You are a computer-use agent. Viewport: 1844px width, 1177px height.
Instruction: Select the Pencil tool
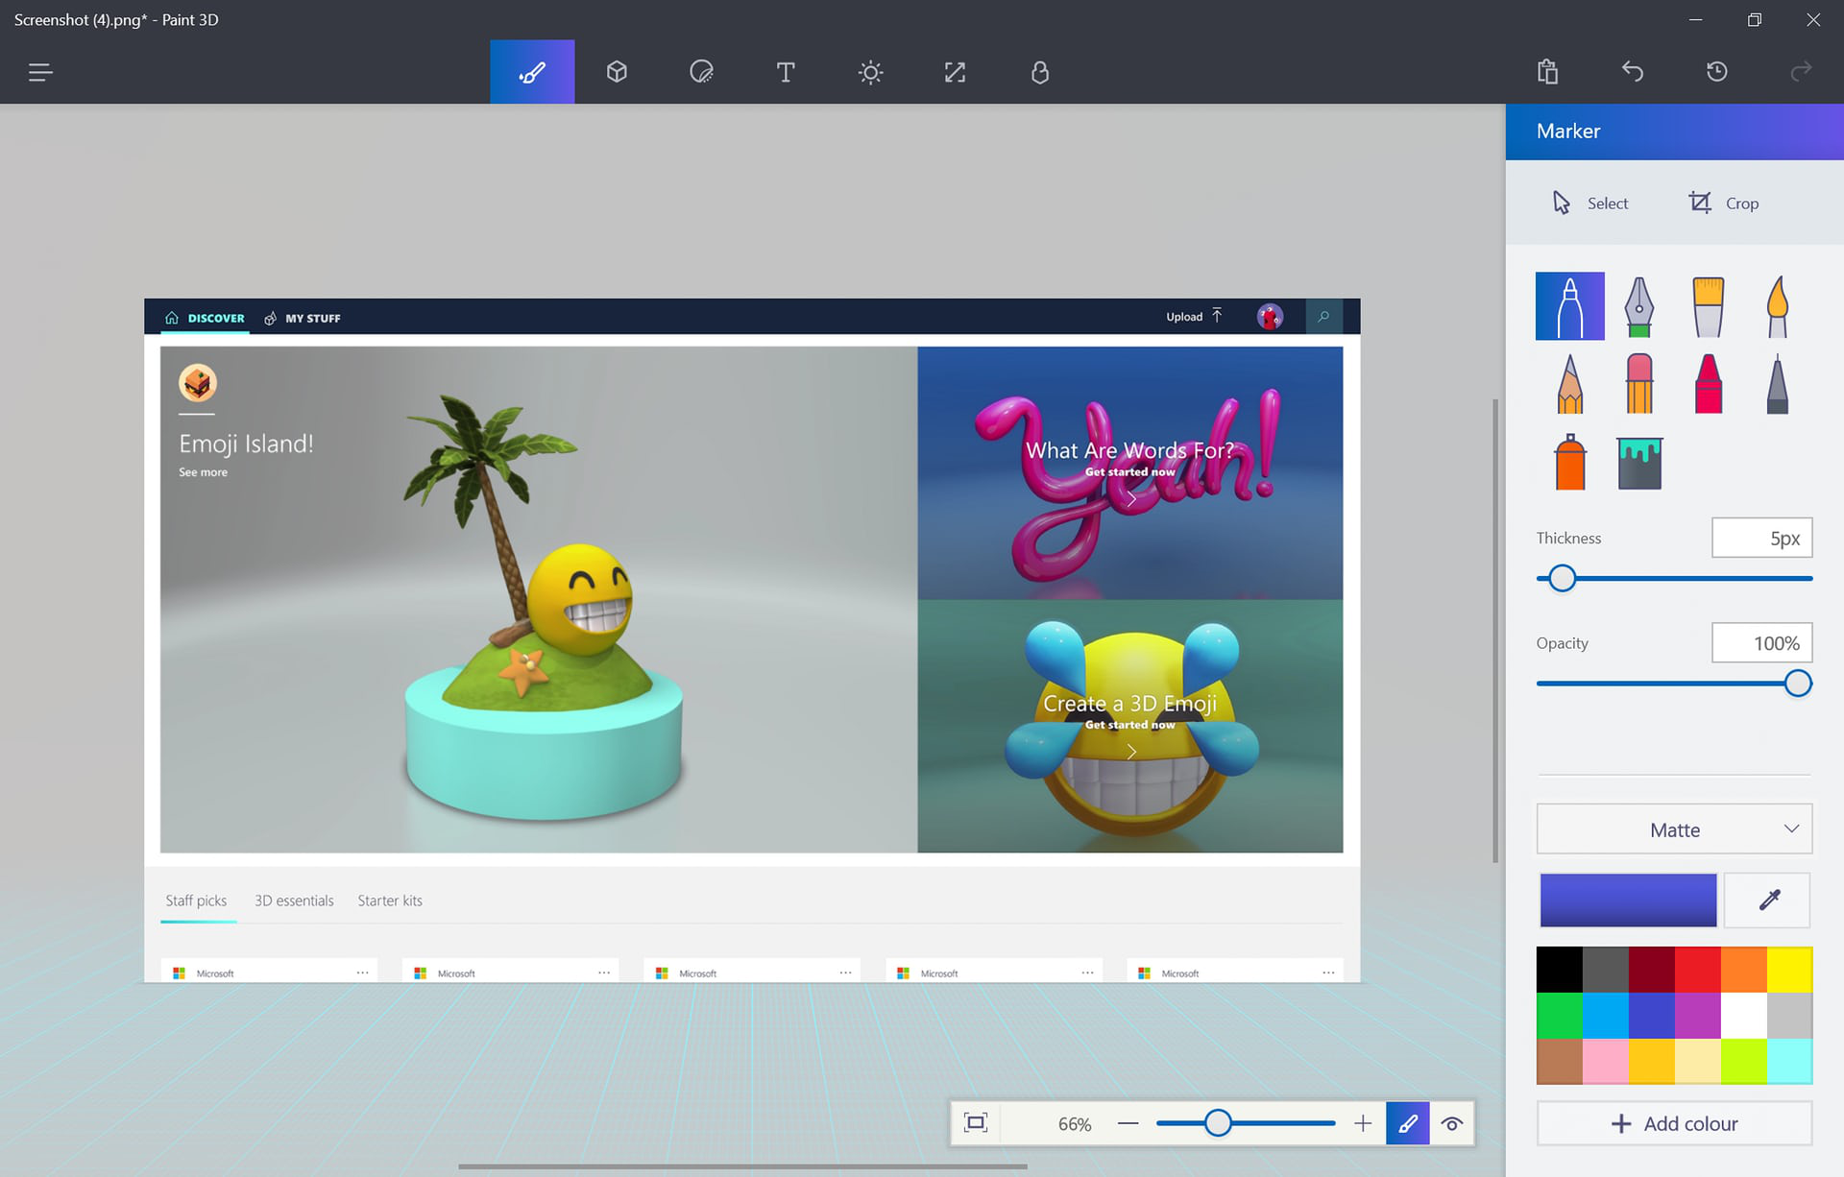(1570, 384)
